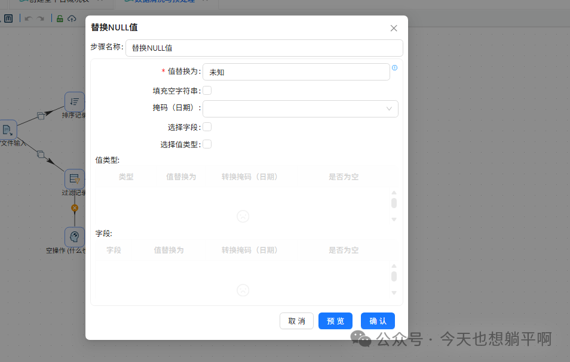The width and height of the screenshot is (570, 362).
Task: Click the scrollbar thumb of the 值类型 table
Action: pyautogui.click(x=394, y=203)
